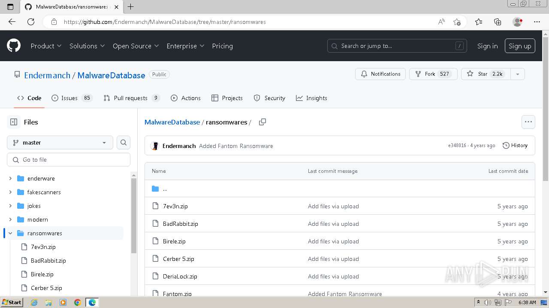The image size is (549, 308).
Task: Open Edge Settings and more menu
Action: pos(537,22)
